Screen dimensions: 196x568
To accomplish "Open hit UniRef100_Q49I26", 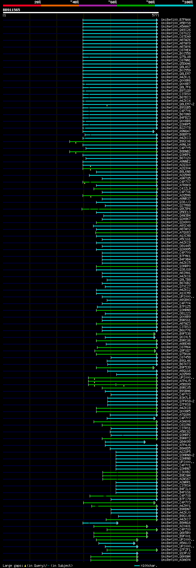I will click(176, 30).
